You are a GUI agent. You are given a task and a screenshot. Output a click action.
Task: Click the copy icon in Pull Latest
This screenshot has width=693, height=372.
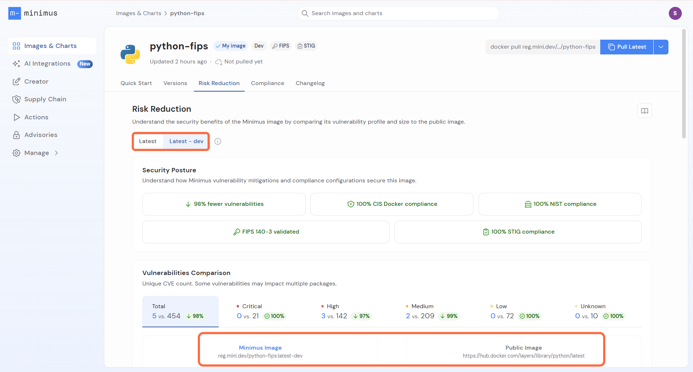point(611,47)
